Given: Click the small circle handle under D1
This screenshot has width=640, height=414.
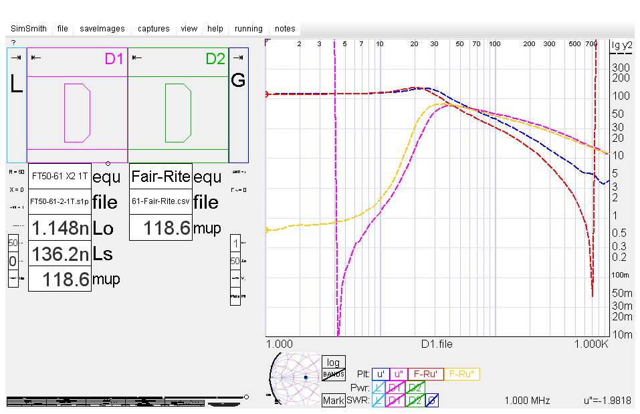Looking at the screenshot, I should point(108,163).
